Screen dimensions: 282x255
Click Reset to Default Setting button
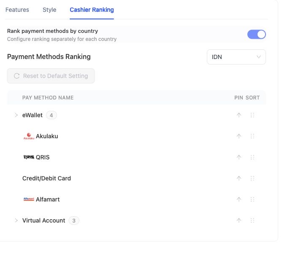click(51, 76)
